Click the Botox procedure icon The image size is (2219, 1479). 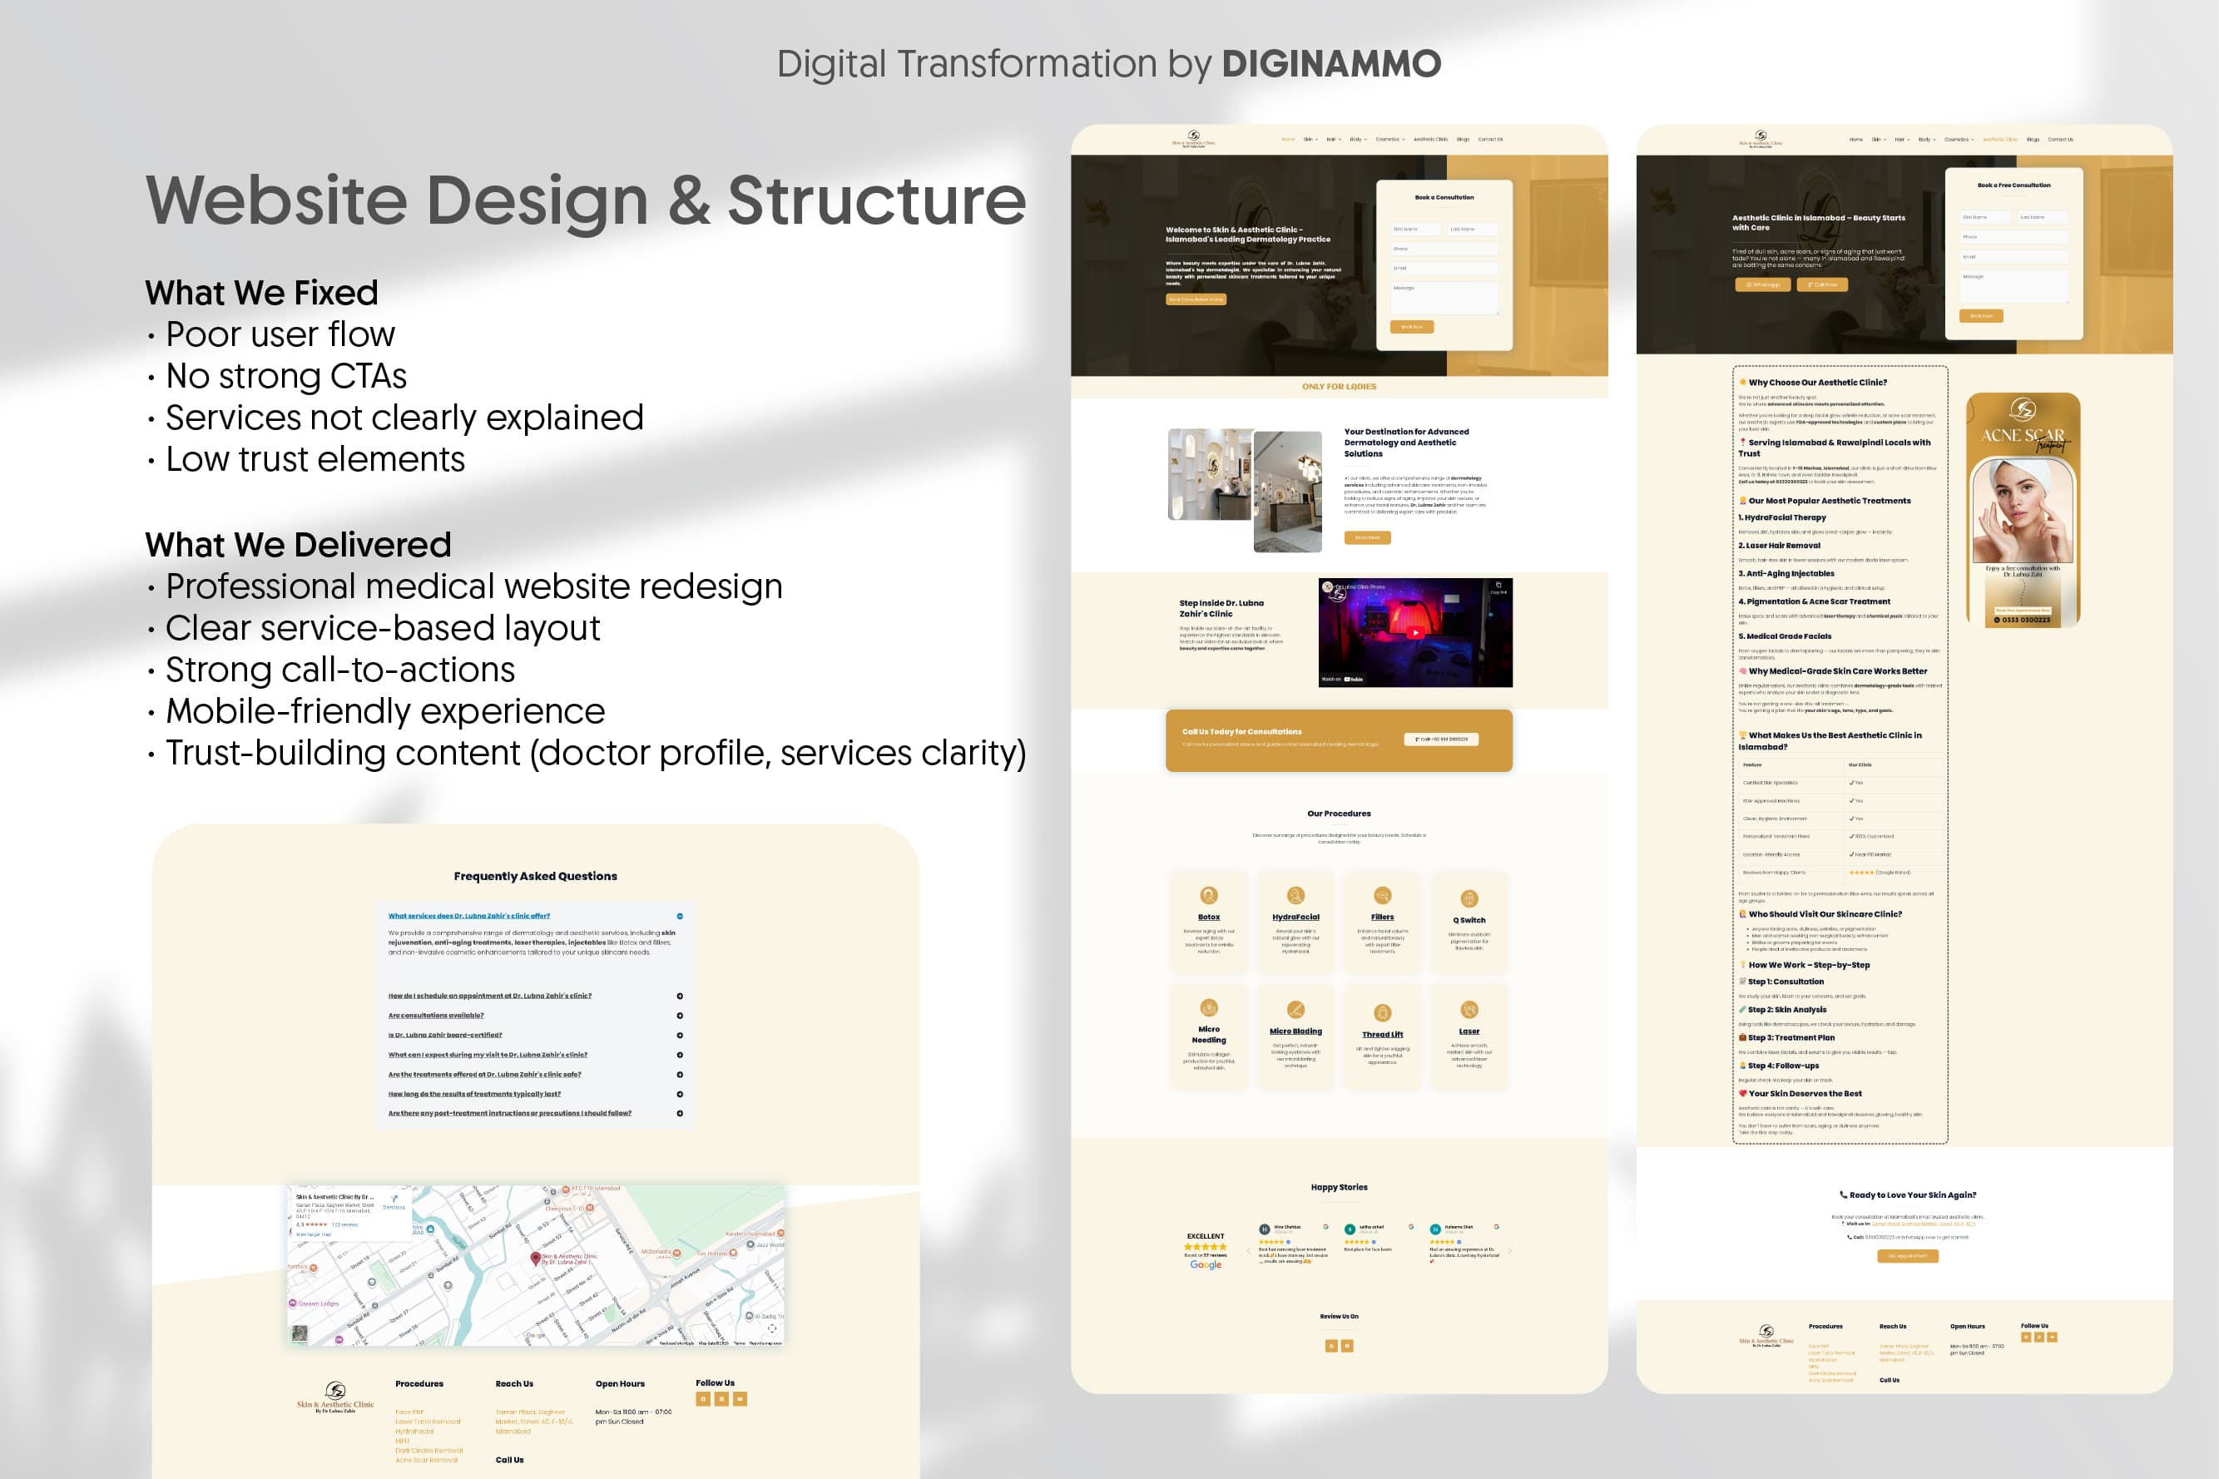pos(1209,895)
